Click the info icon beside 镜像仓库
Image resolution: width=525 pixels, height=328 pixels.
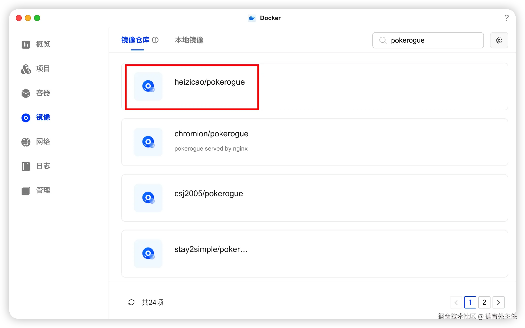click(x=155, y=40)
